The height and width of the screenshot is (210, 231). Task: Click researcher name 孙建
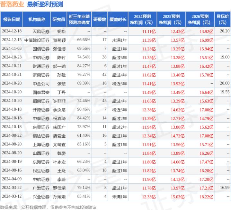coord(61,75)
